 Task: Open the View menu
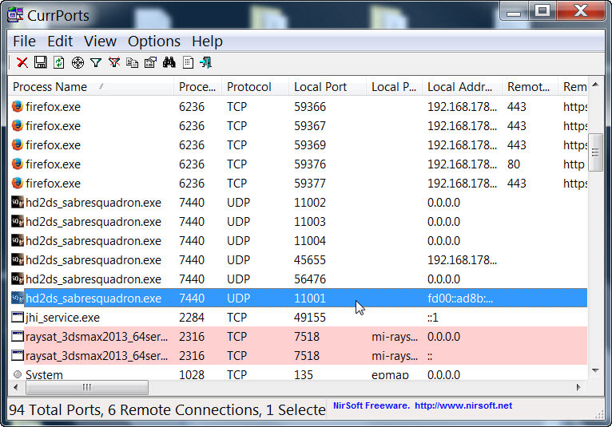pos(100,42)
